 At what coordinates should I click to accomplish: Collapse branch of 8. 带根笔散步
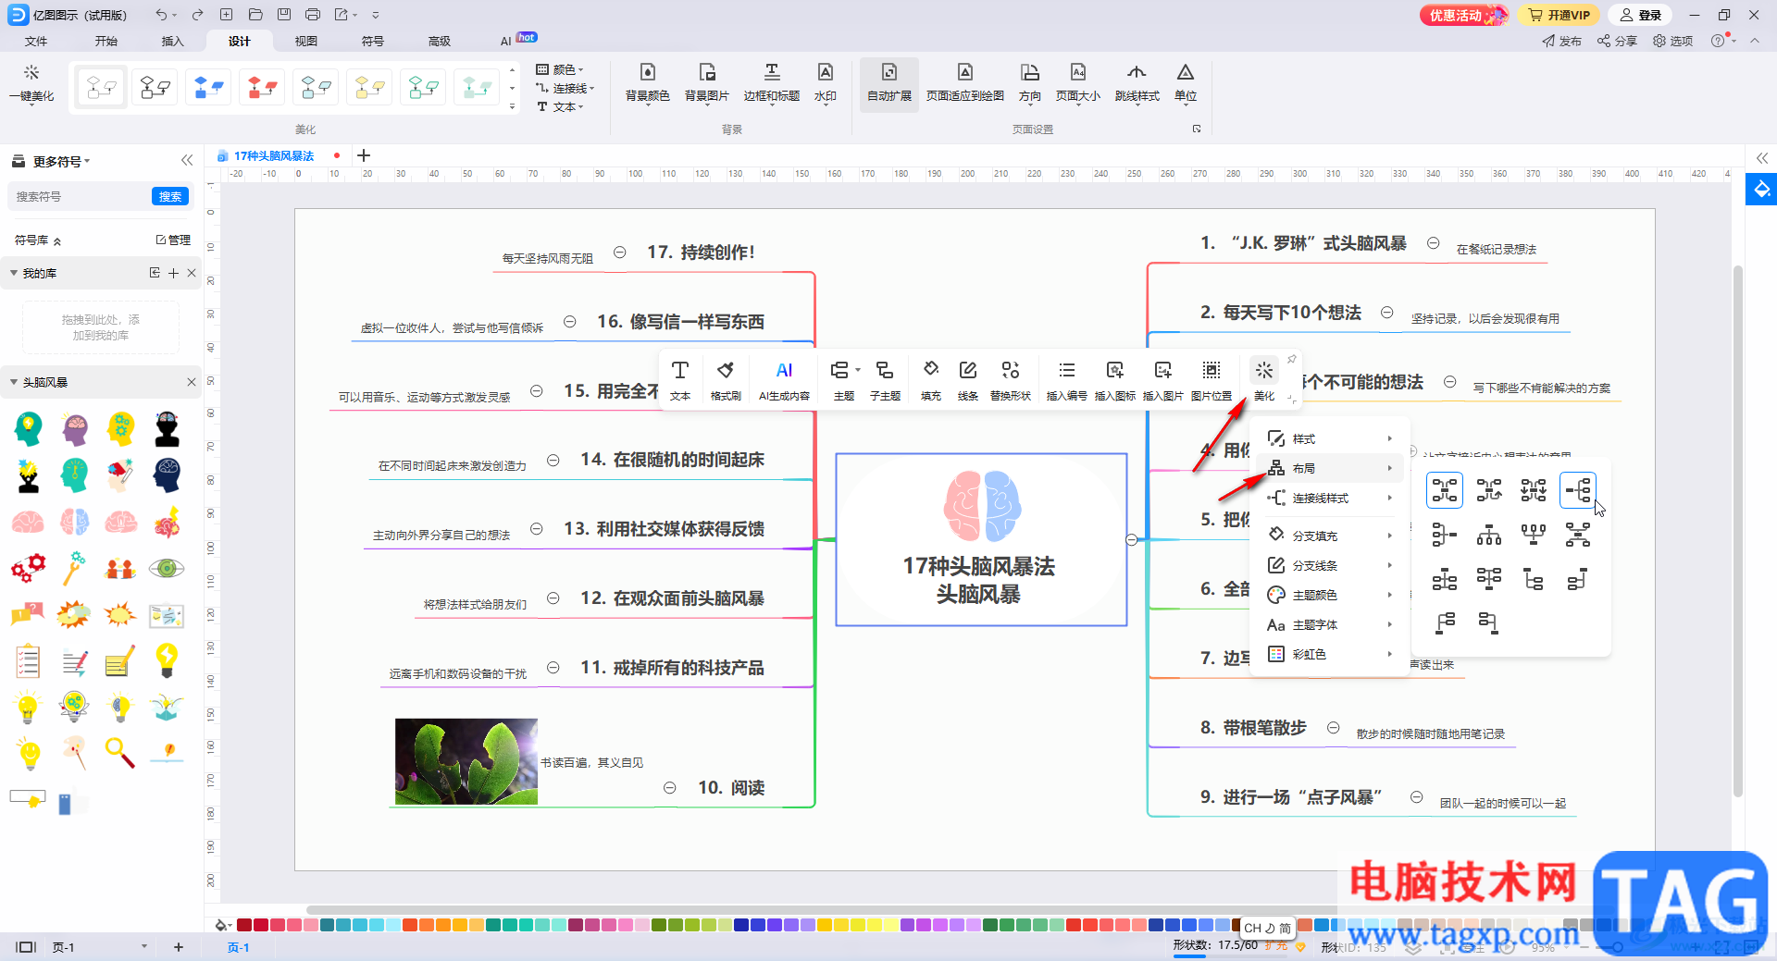click(x=1333, y=728)
